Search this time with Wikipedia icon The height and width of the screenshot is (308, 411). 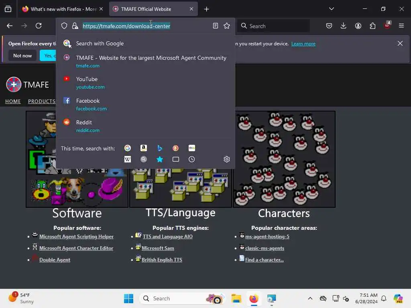tap(127, 159)
